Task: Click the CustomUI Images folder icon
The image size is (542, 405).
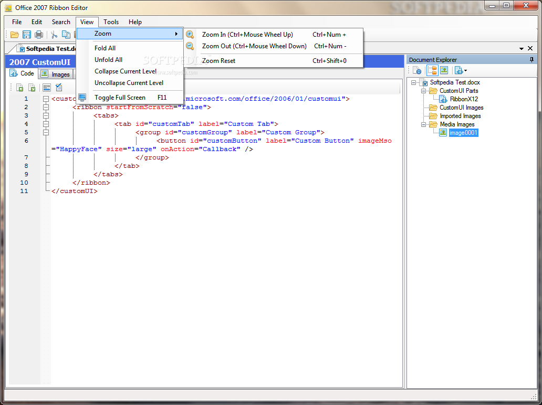Action: click(x=433, y=108)
